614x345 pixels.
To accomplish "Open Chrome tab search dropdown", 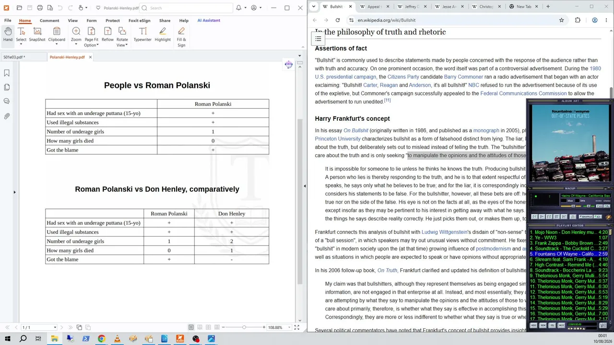I will pos(313,7).
